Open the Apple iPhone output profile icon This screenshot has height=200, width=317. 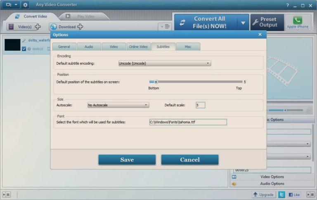click(x=297, y=20)
